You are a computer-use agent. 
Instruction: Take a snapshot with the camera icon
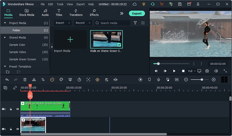point(207,71)
